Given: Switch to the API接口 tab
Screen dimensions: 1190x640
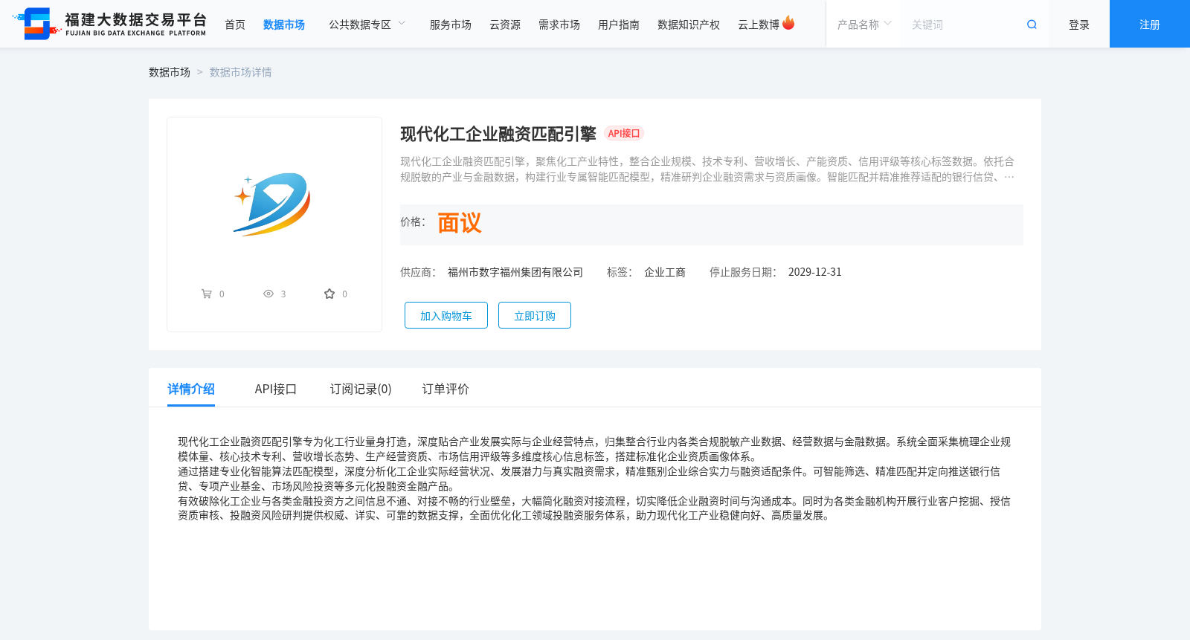Looking at the screenshot, I should click(x=276, y=389).
